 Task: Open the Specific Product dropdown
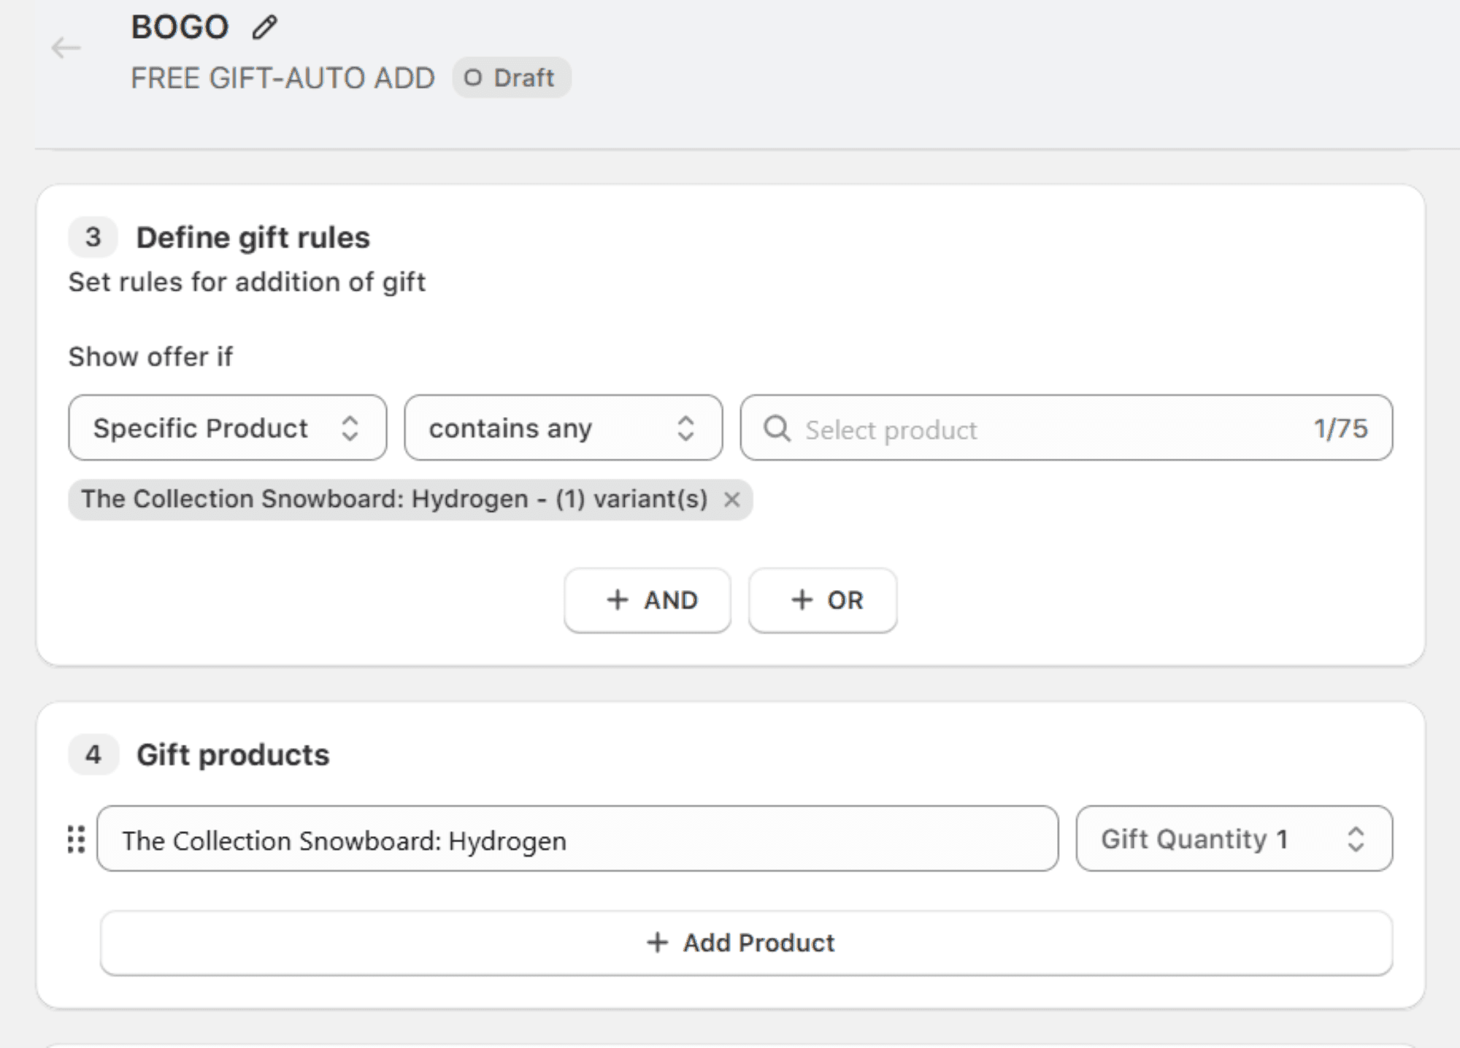click(x=227, y=428)
